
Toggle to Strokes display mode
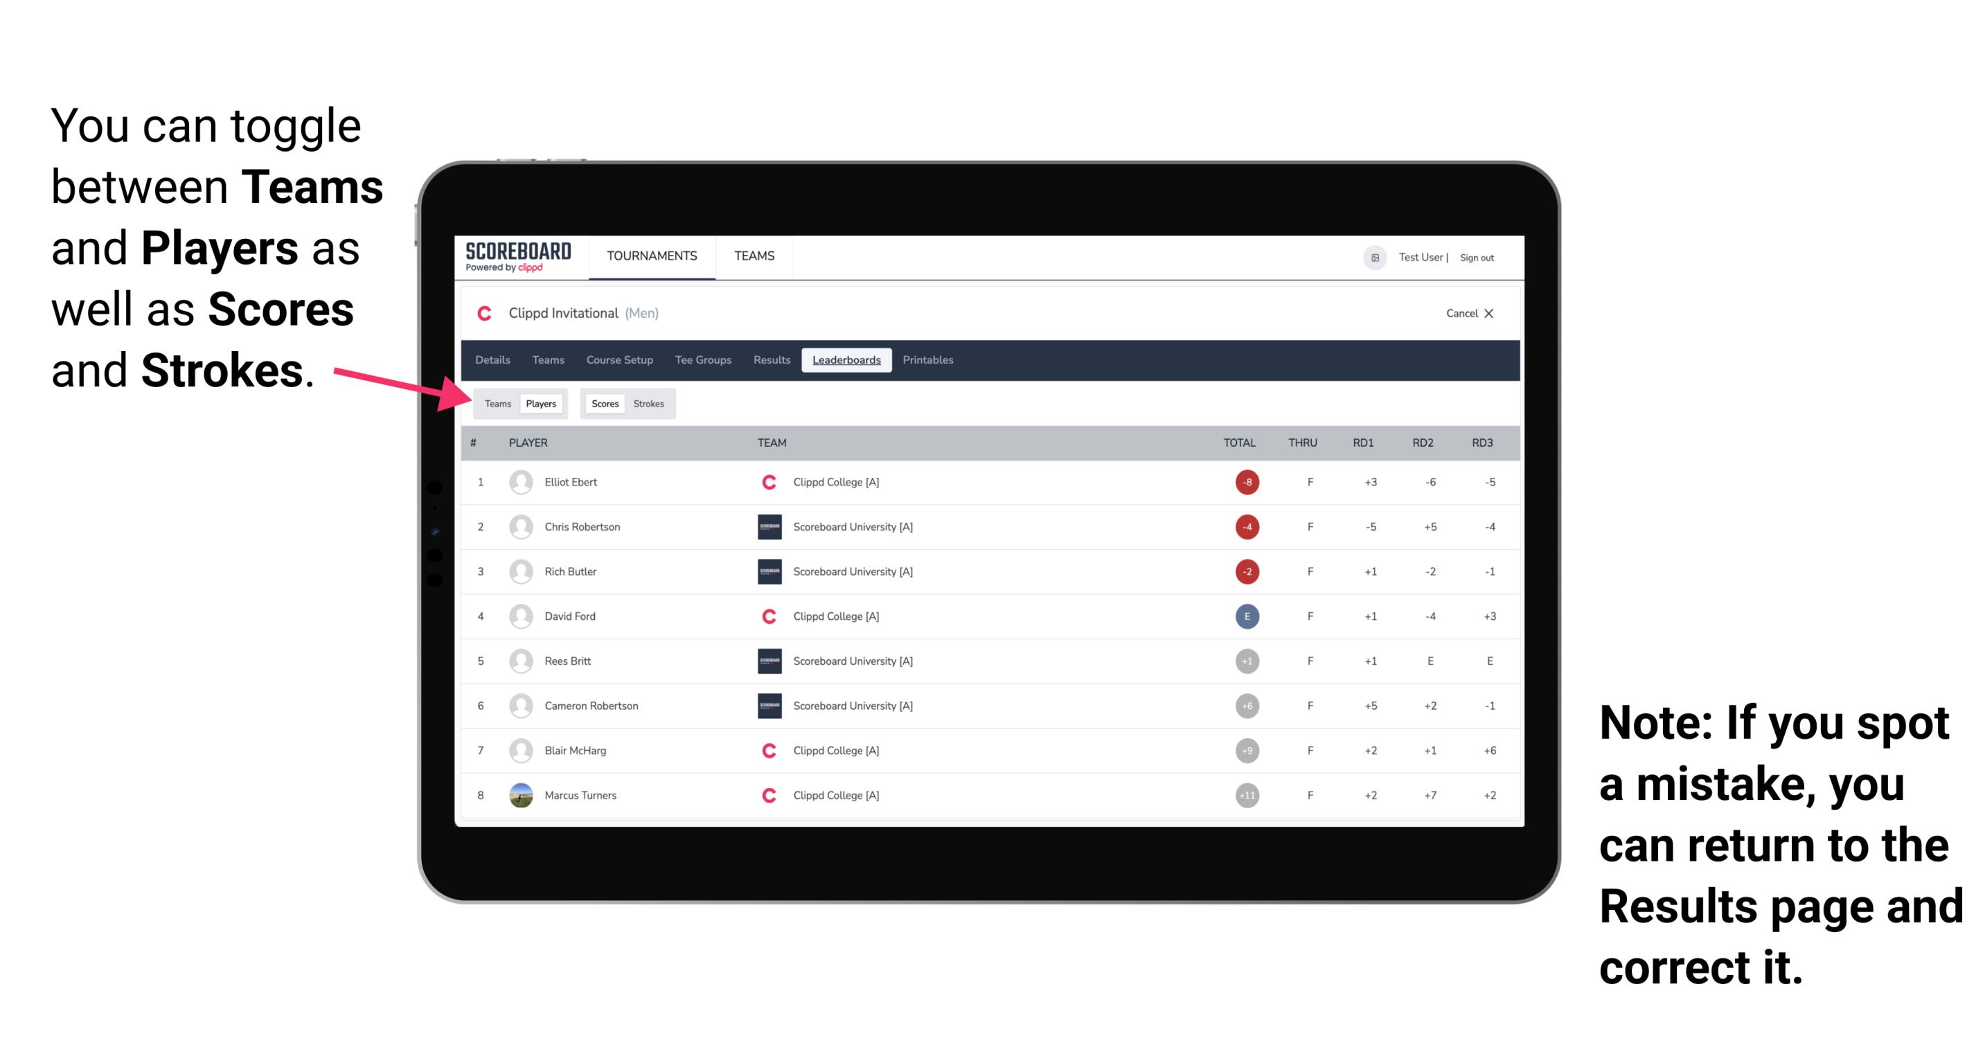click(650, 403)
